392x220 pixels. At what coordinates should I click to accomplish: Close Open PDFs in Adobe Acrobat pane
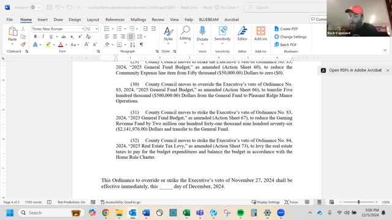tap(388, 70)
